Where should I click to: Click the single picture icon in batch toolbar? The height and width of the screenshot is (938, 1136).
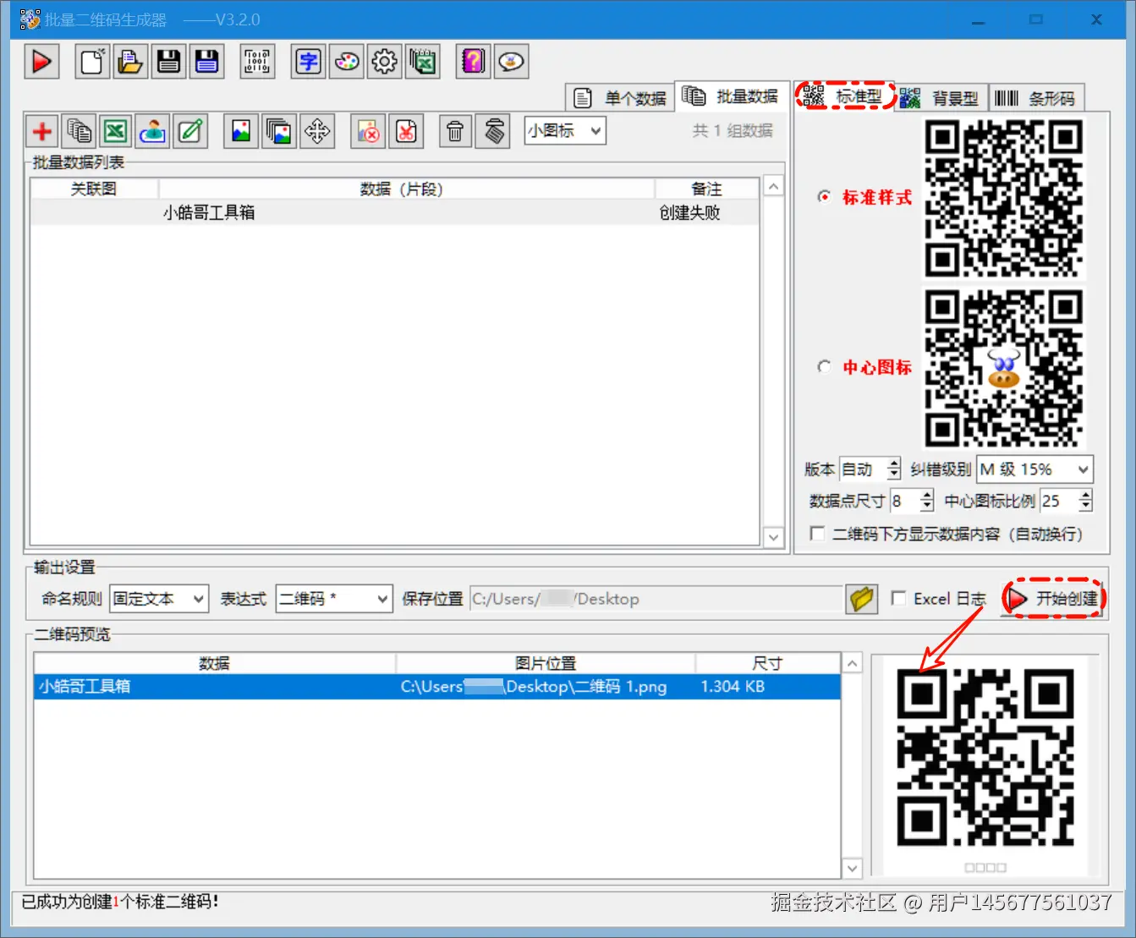(241, 131)
